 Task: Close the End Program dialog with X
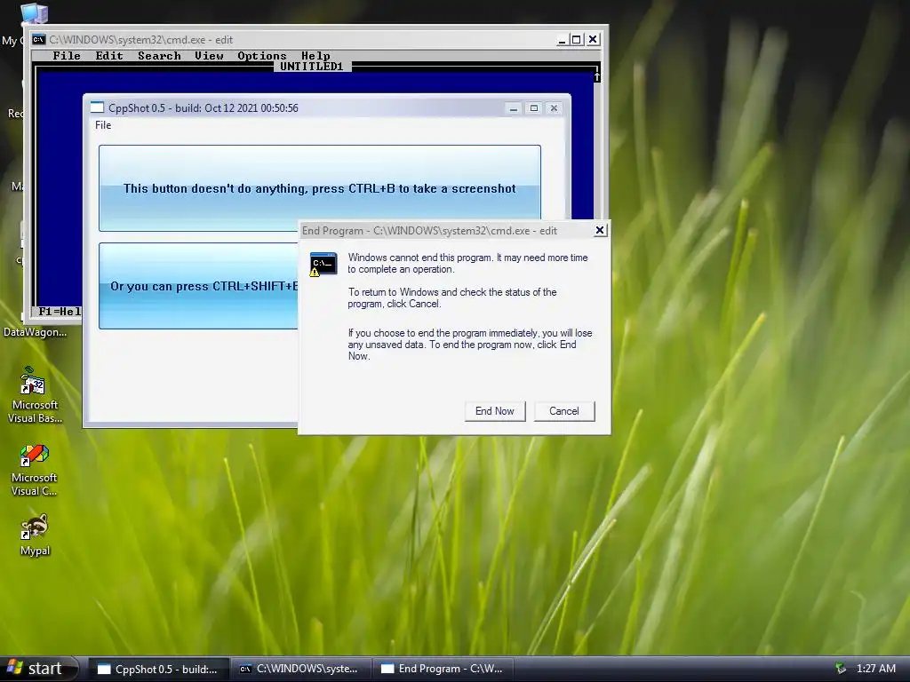click(x=600, y=230)
